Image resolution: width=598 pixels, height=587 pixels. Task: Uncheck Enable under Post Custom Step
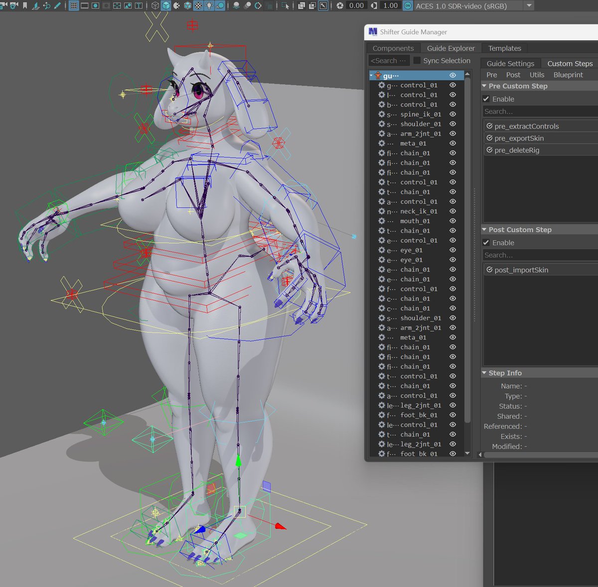coord(486,242)
